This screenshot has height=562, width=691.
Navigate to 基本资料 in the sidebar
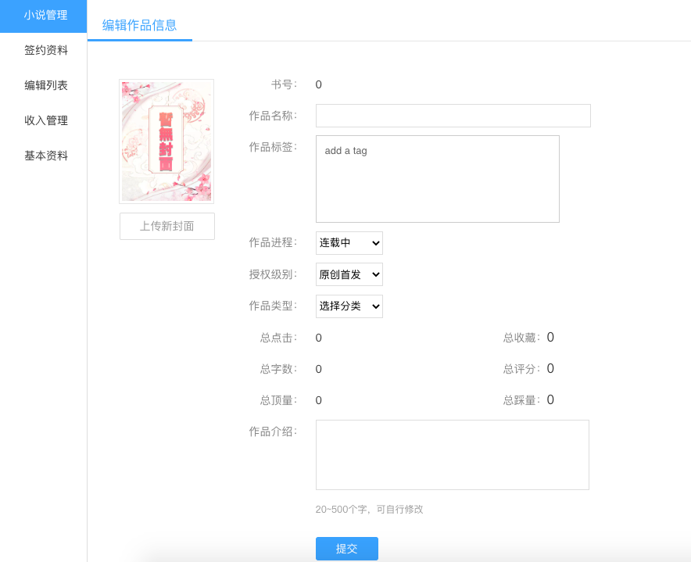[x=45, y=156]
